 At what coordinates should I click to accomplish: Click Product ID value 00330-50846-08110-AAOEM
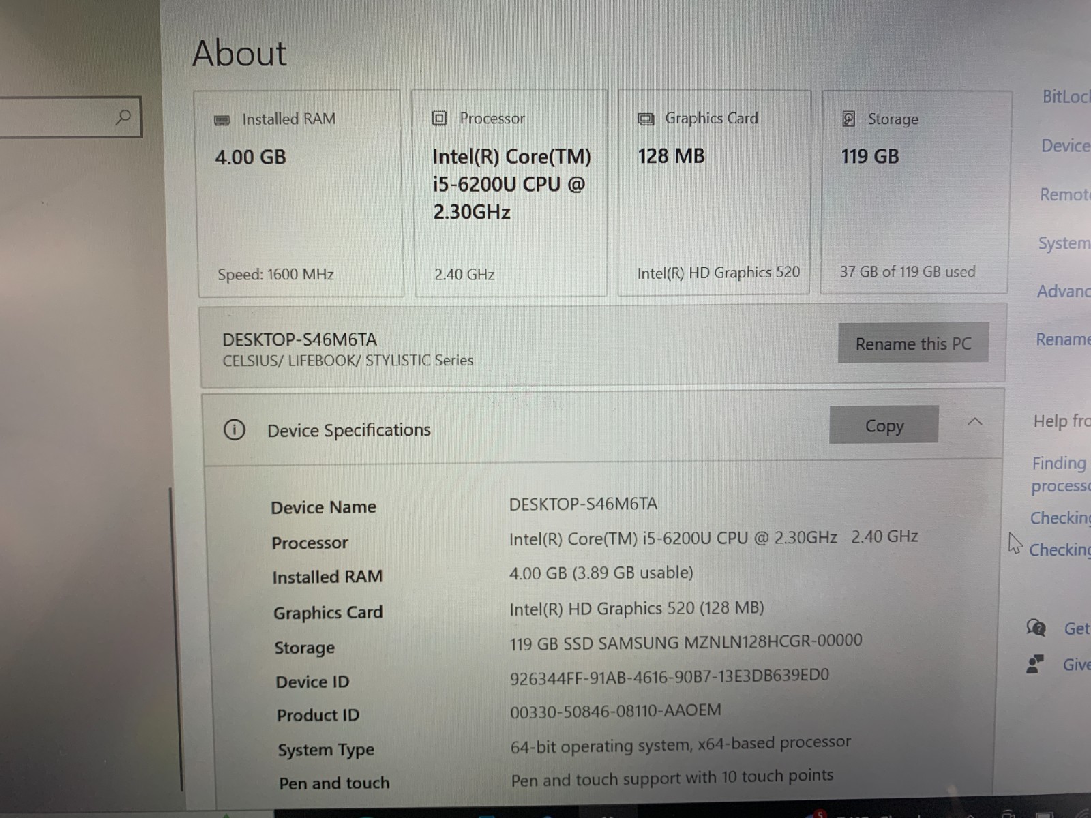pos(615,711)
